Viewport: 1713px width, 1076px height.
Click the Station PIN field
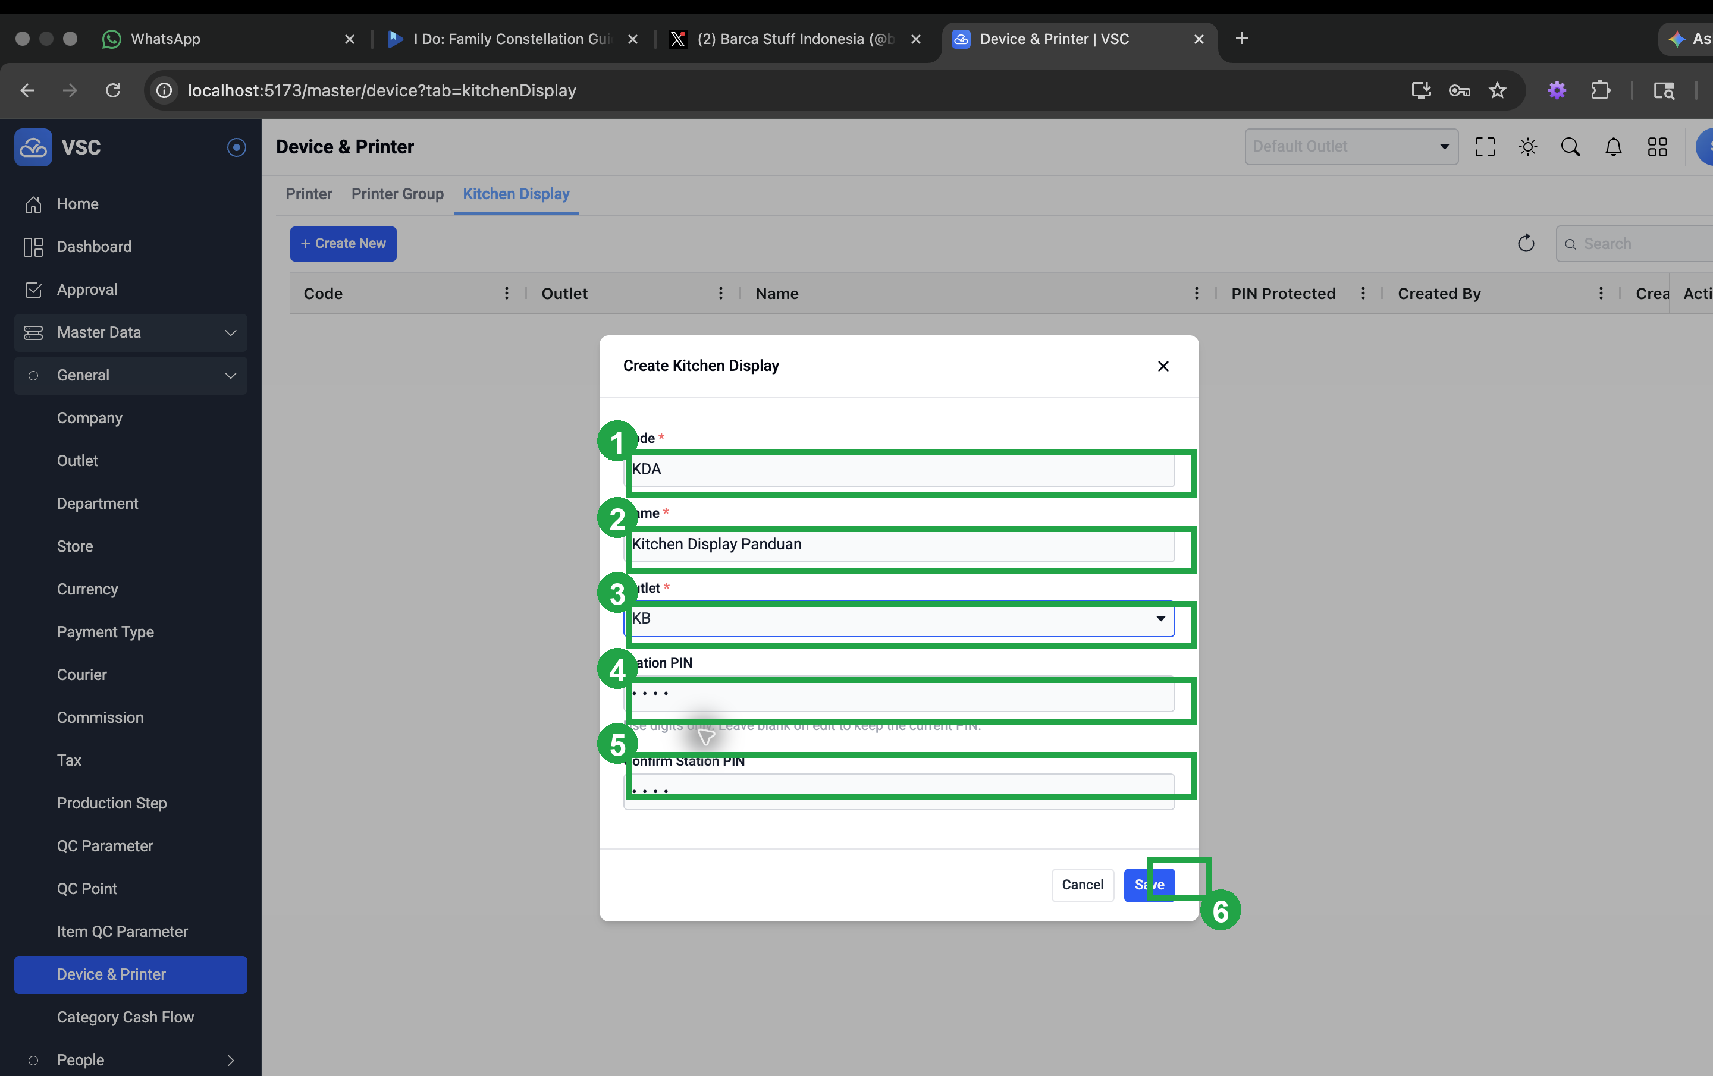click(x=899, y=693)
